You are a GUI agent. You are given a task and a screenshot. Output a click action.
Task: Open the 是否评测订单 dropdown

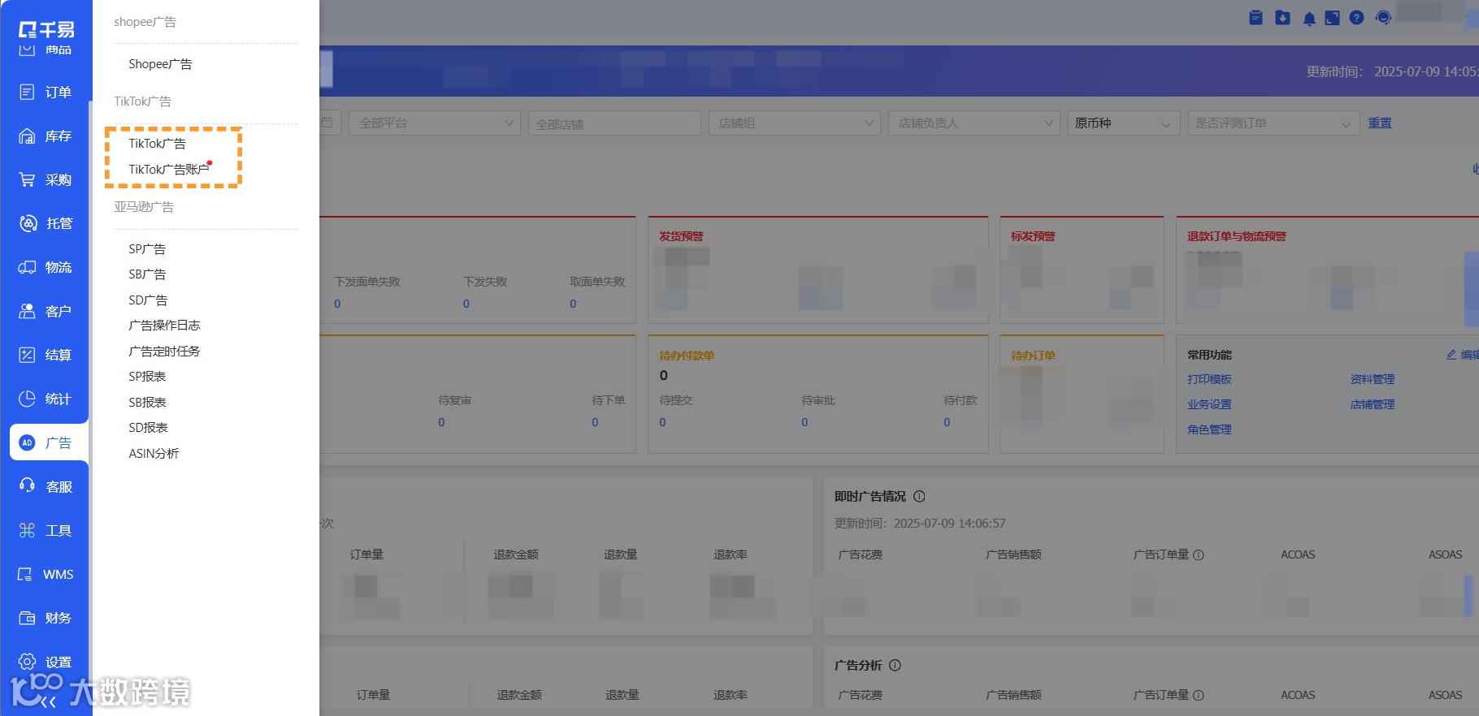[x=1273, y=123]
